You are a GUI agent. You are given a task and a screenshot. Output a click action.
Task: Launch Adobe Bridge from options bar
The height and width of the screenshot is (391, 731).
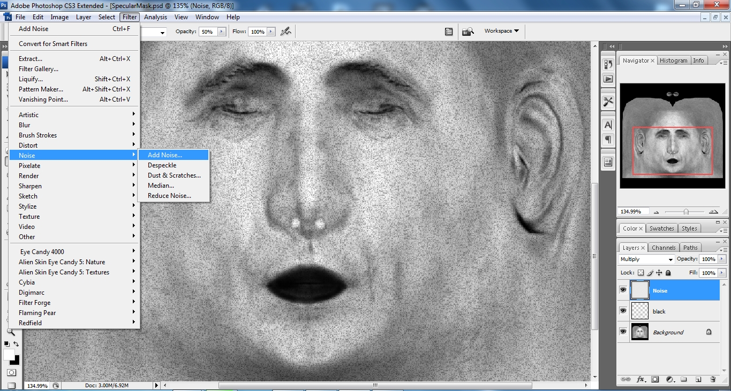click(x=468, y=32)
